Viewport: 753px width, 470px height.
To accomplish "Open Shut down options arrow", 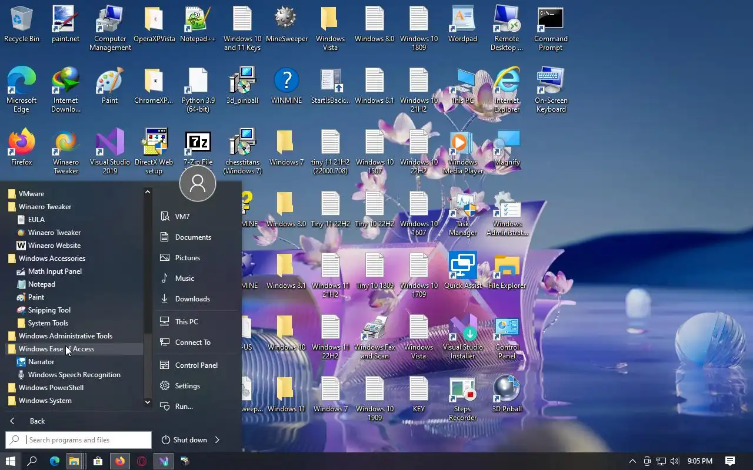I will click(x=217, y=440).
